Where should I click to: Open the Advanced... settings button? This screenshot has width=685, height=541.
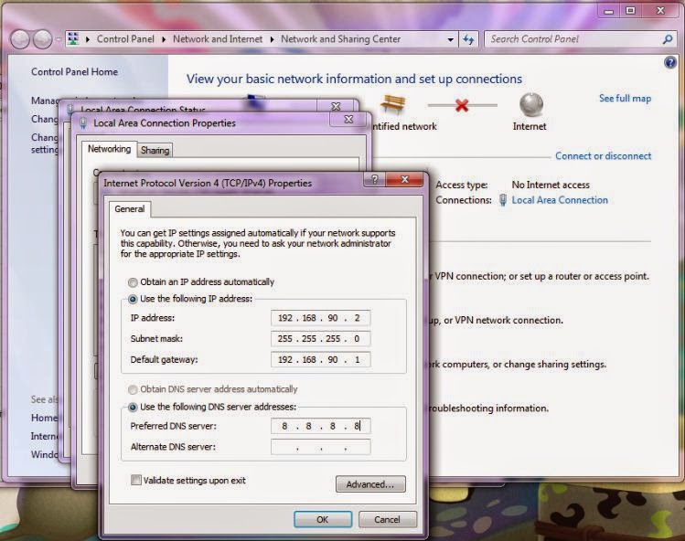[x=370, y=484]
